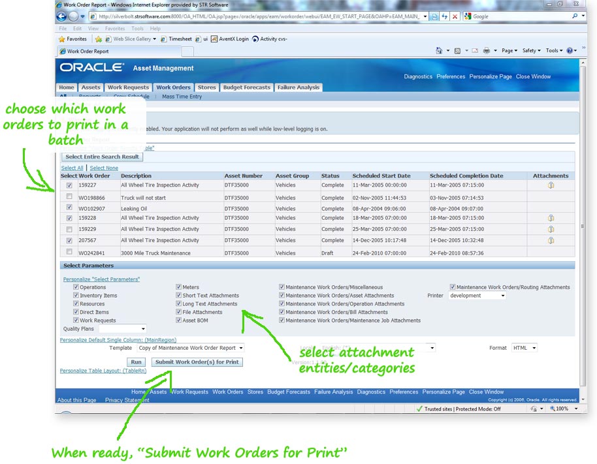Viewport: 597px width, 464px height.
Task: Click Submit Work Order(s) for Print
Action: coord(197,362)
